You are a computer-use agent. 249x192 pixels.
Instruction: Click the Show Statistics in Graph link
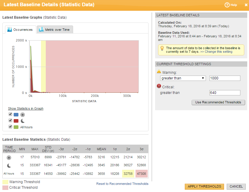tap(26, 108)
